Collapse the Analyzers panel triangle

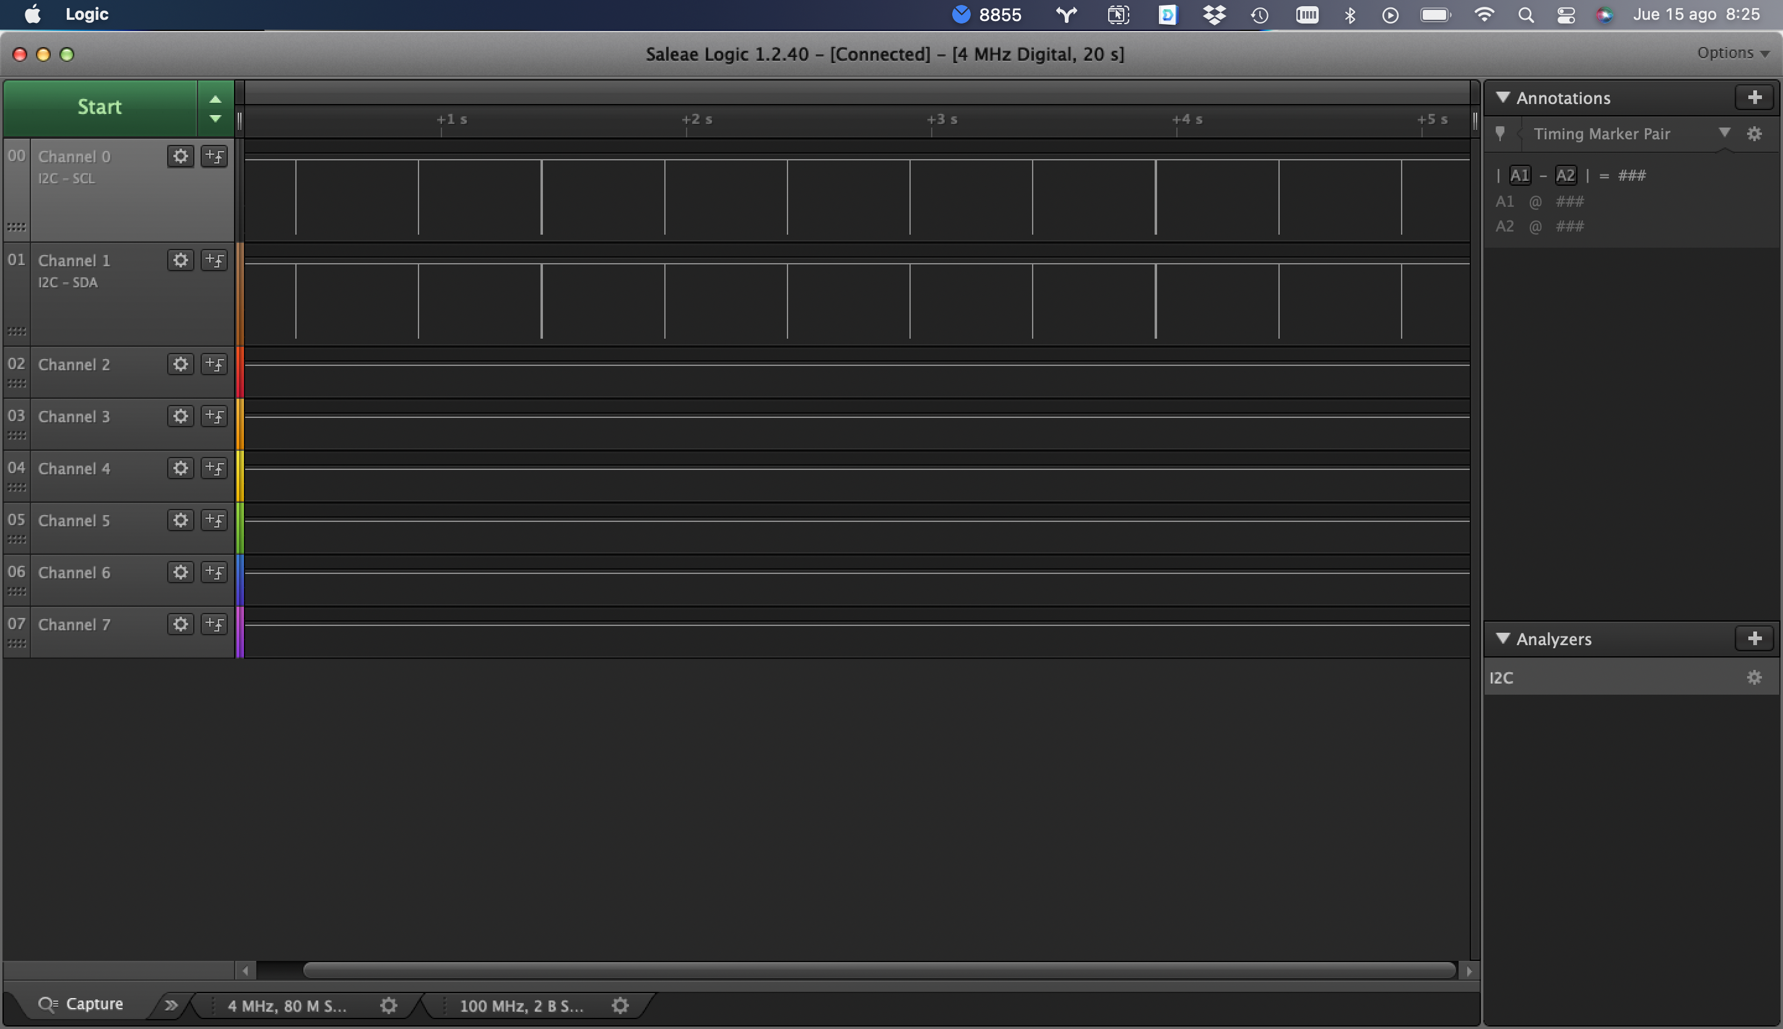point(1503,639)
